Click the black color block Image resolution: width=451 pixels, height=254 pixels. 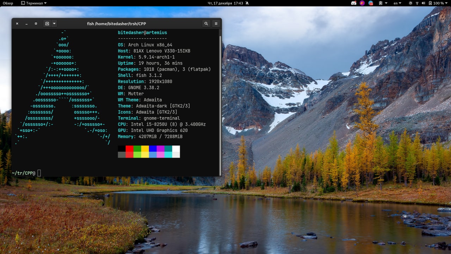tap(122, 149)
